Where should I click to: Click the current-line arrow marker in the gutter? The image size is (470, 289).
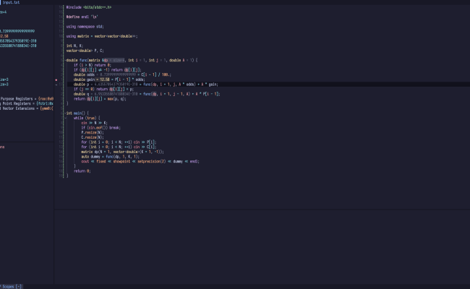tap(56, 85)
